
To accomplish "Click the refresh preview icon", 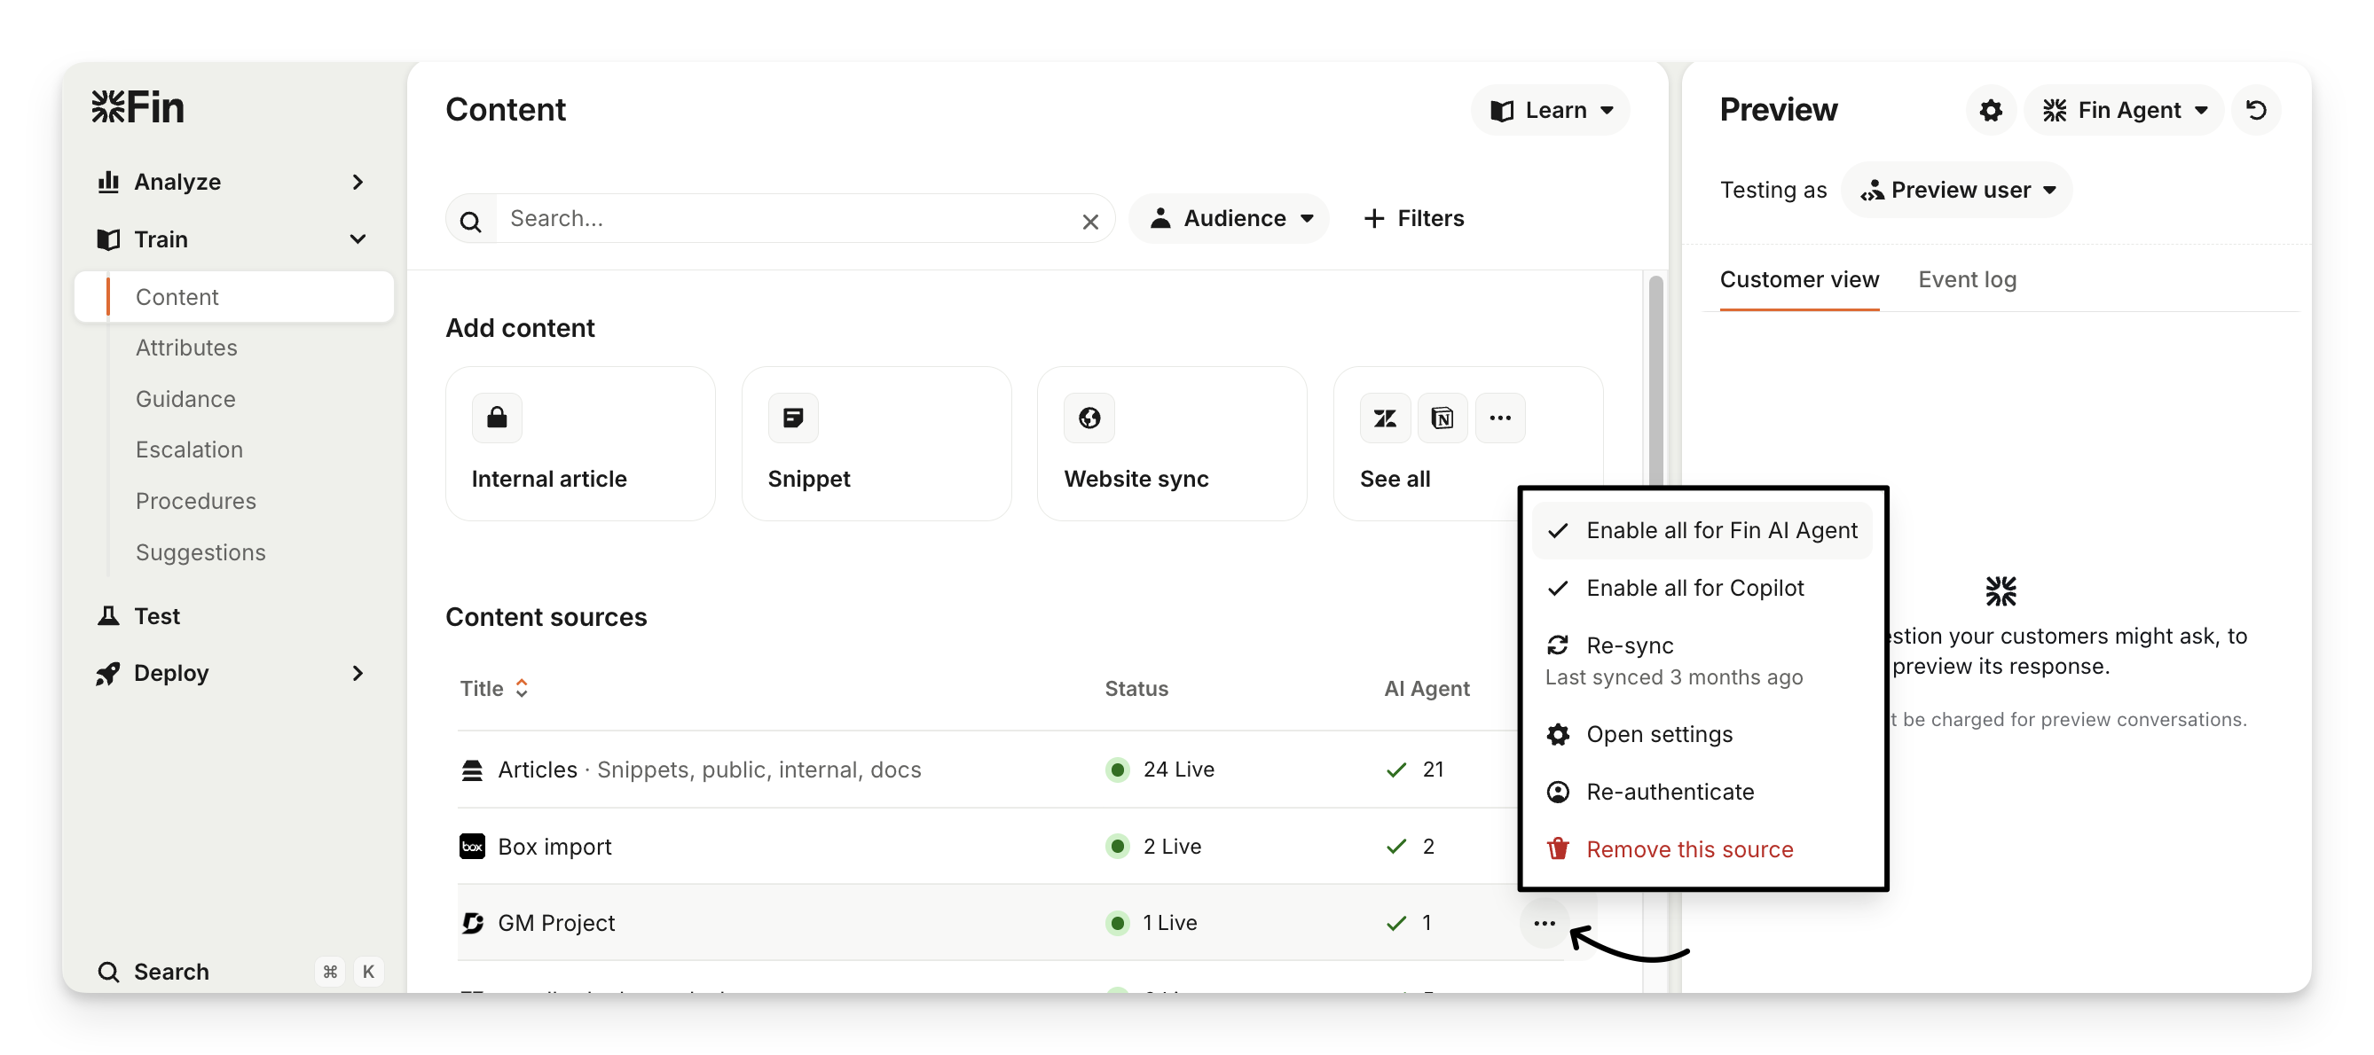I will pos(2256,111).
